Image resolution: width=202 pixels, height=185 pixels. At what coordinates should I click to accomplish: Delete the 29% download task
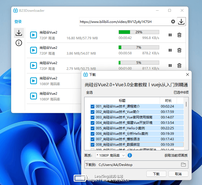coord(179,35)
